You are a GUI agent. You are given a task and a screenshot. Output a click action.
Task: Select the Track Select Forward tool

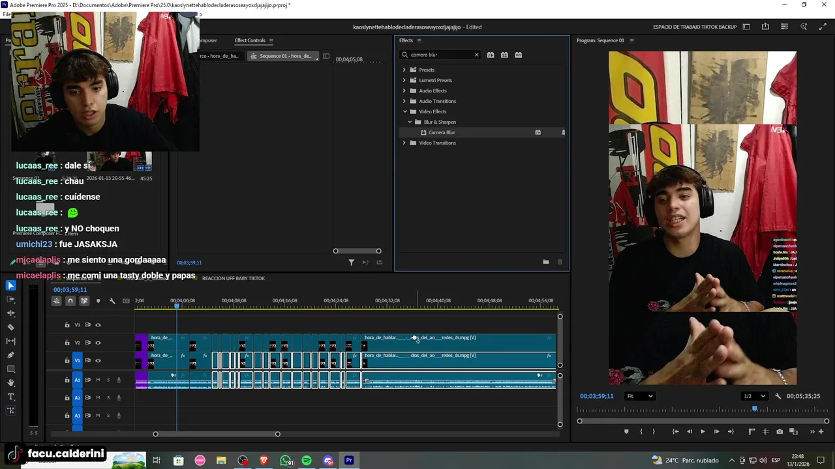pyautogui.click(x=10, y=300)
